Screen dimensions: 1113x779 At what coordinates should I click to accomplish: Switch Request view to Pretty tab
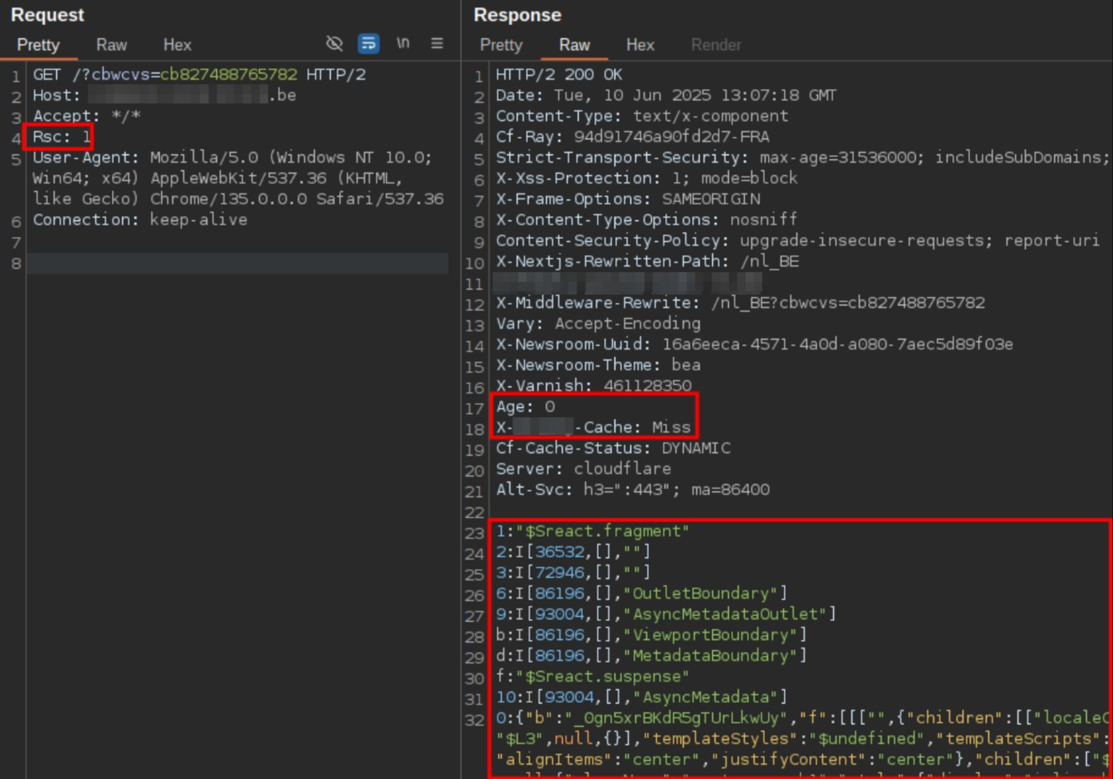point(38,45)
